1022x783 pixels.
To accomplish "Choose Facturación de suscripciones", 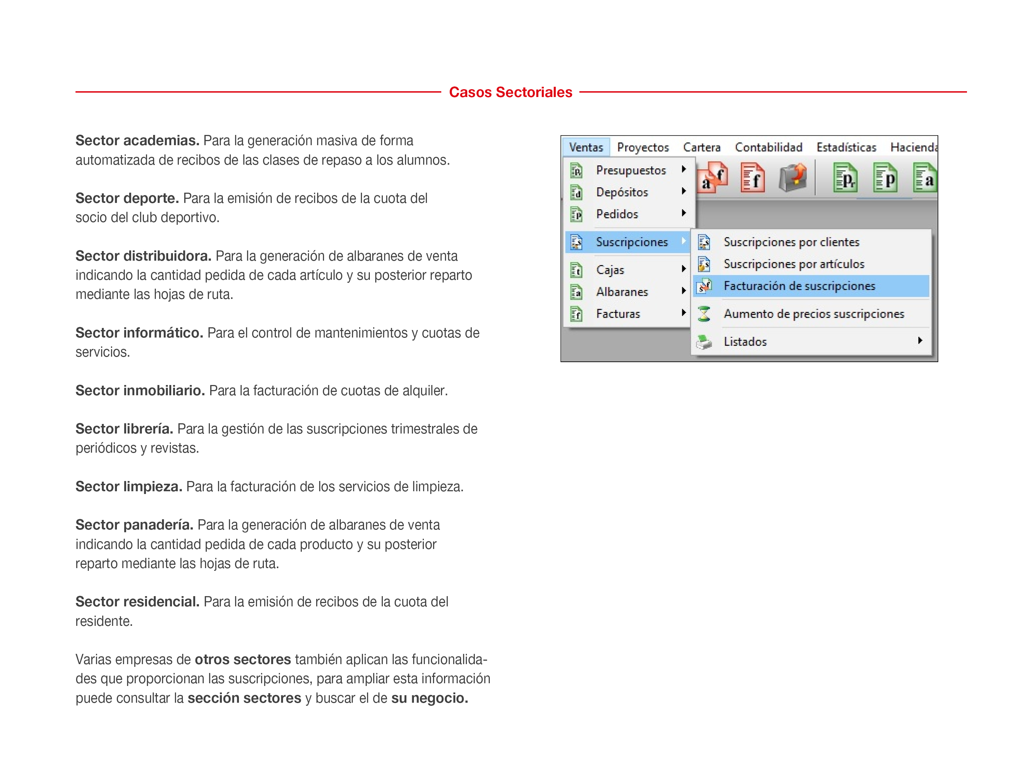I will click(811, 286).
